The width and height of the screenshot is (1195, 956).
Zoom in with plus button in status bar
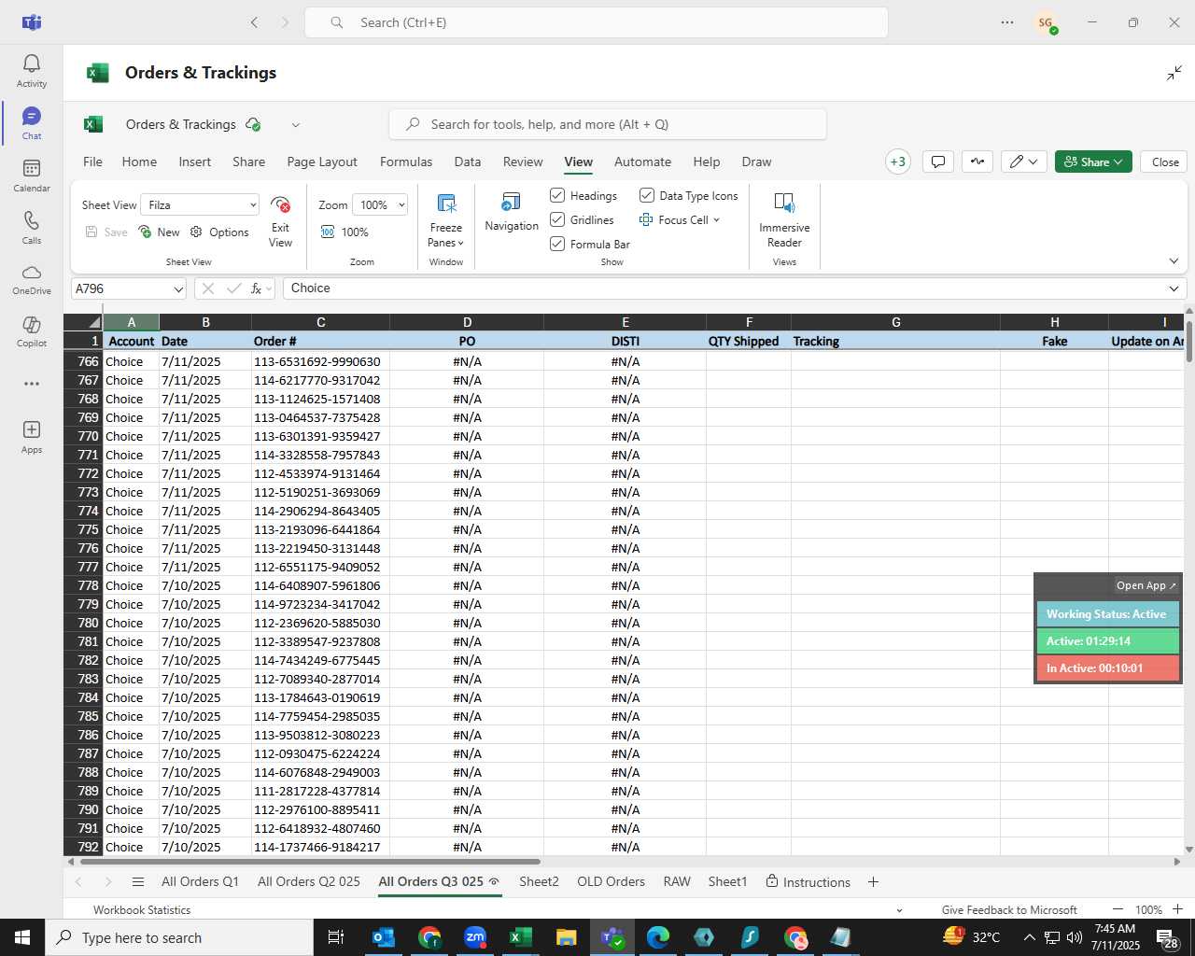(1177, 909)
